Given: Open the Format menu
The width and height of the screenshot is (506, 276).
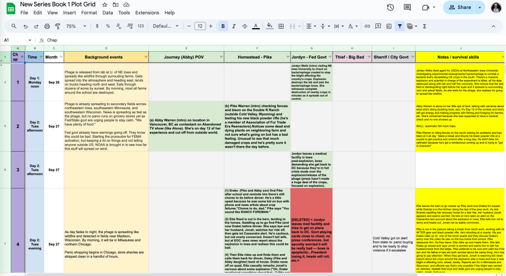Looking at the screenshot, I should click(x=89, y=13).
